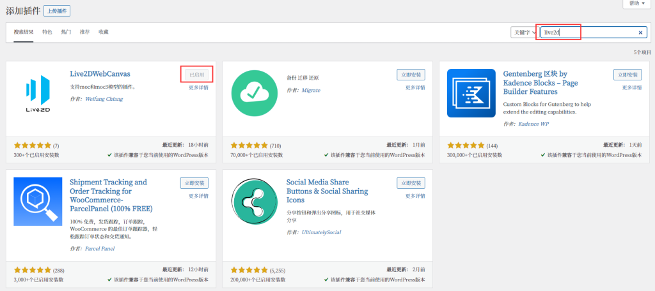The image size is (655, 291).
Task: Open 更多详情 for Social Media Share
Action: point(415,197)
